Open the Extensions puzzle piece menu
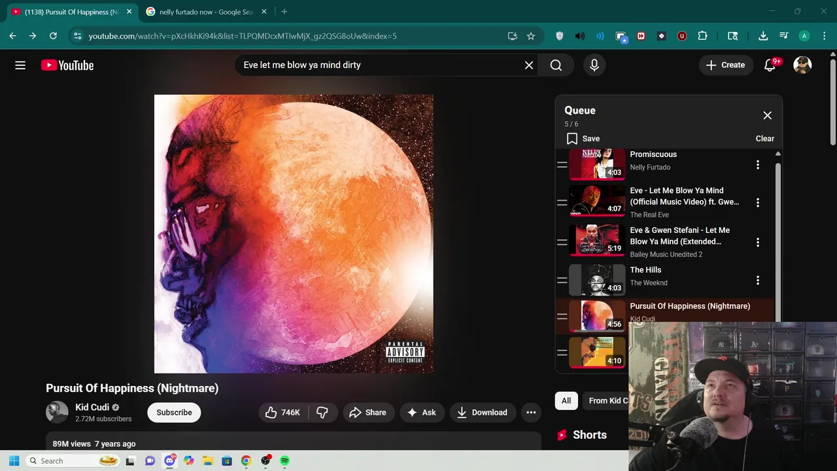Image resolution: width=837 pixels, height=471 pixels. [703, 36]
